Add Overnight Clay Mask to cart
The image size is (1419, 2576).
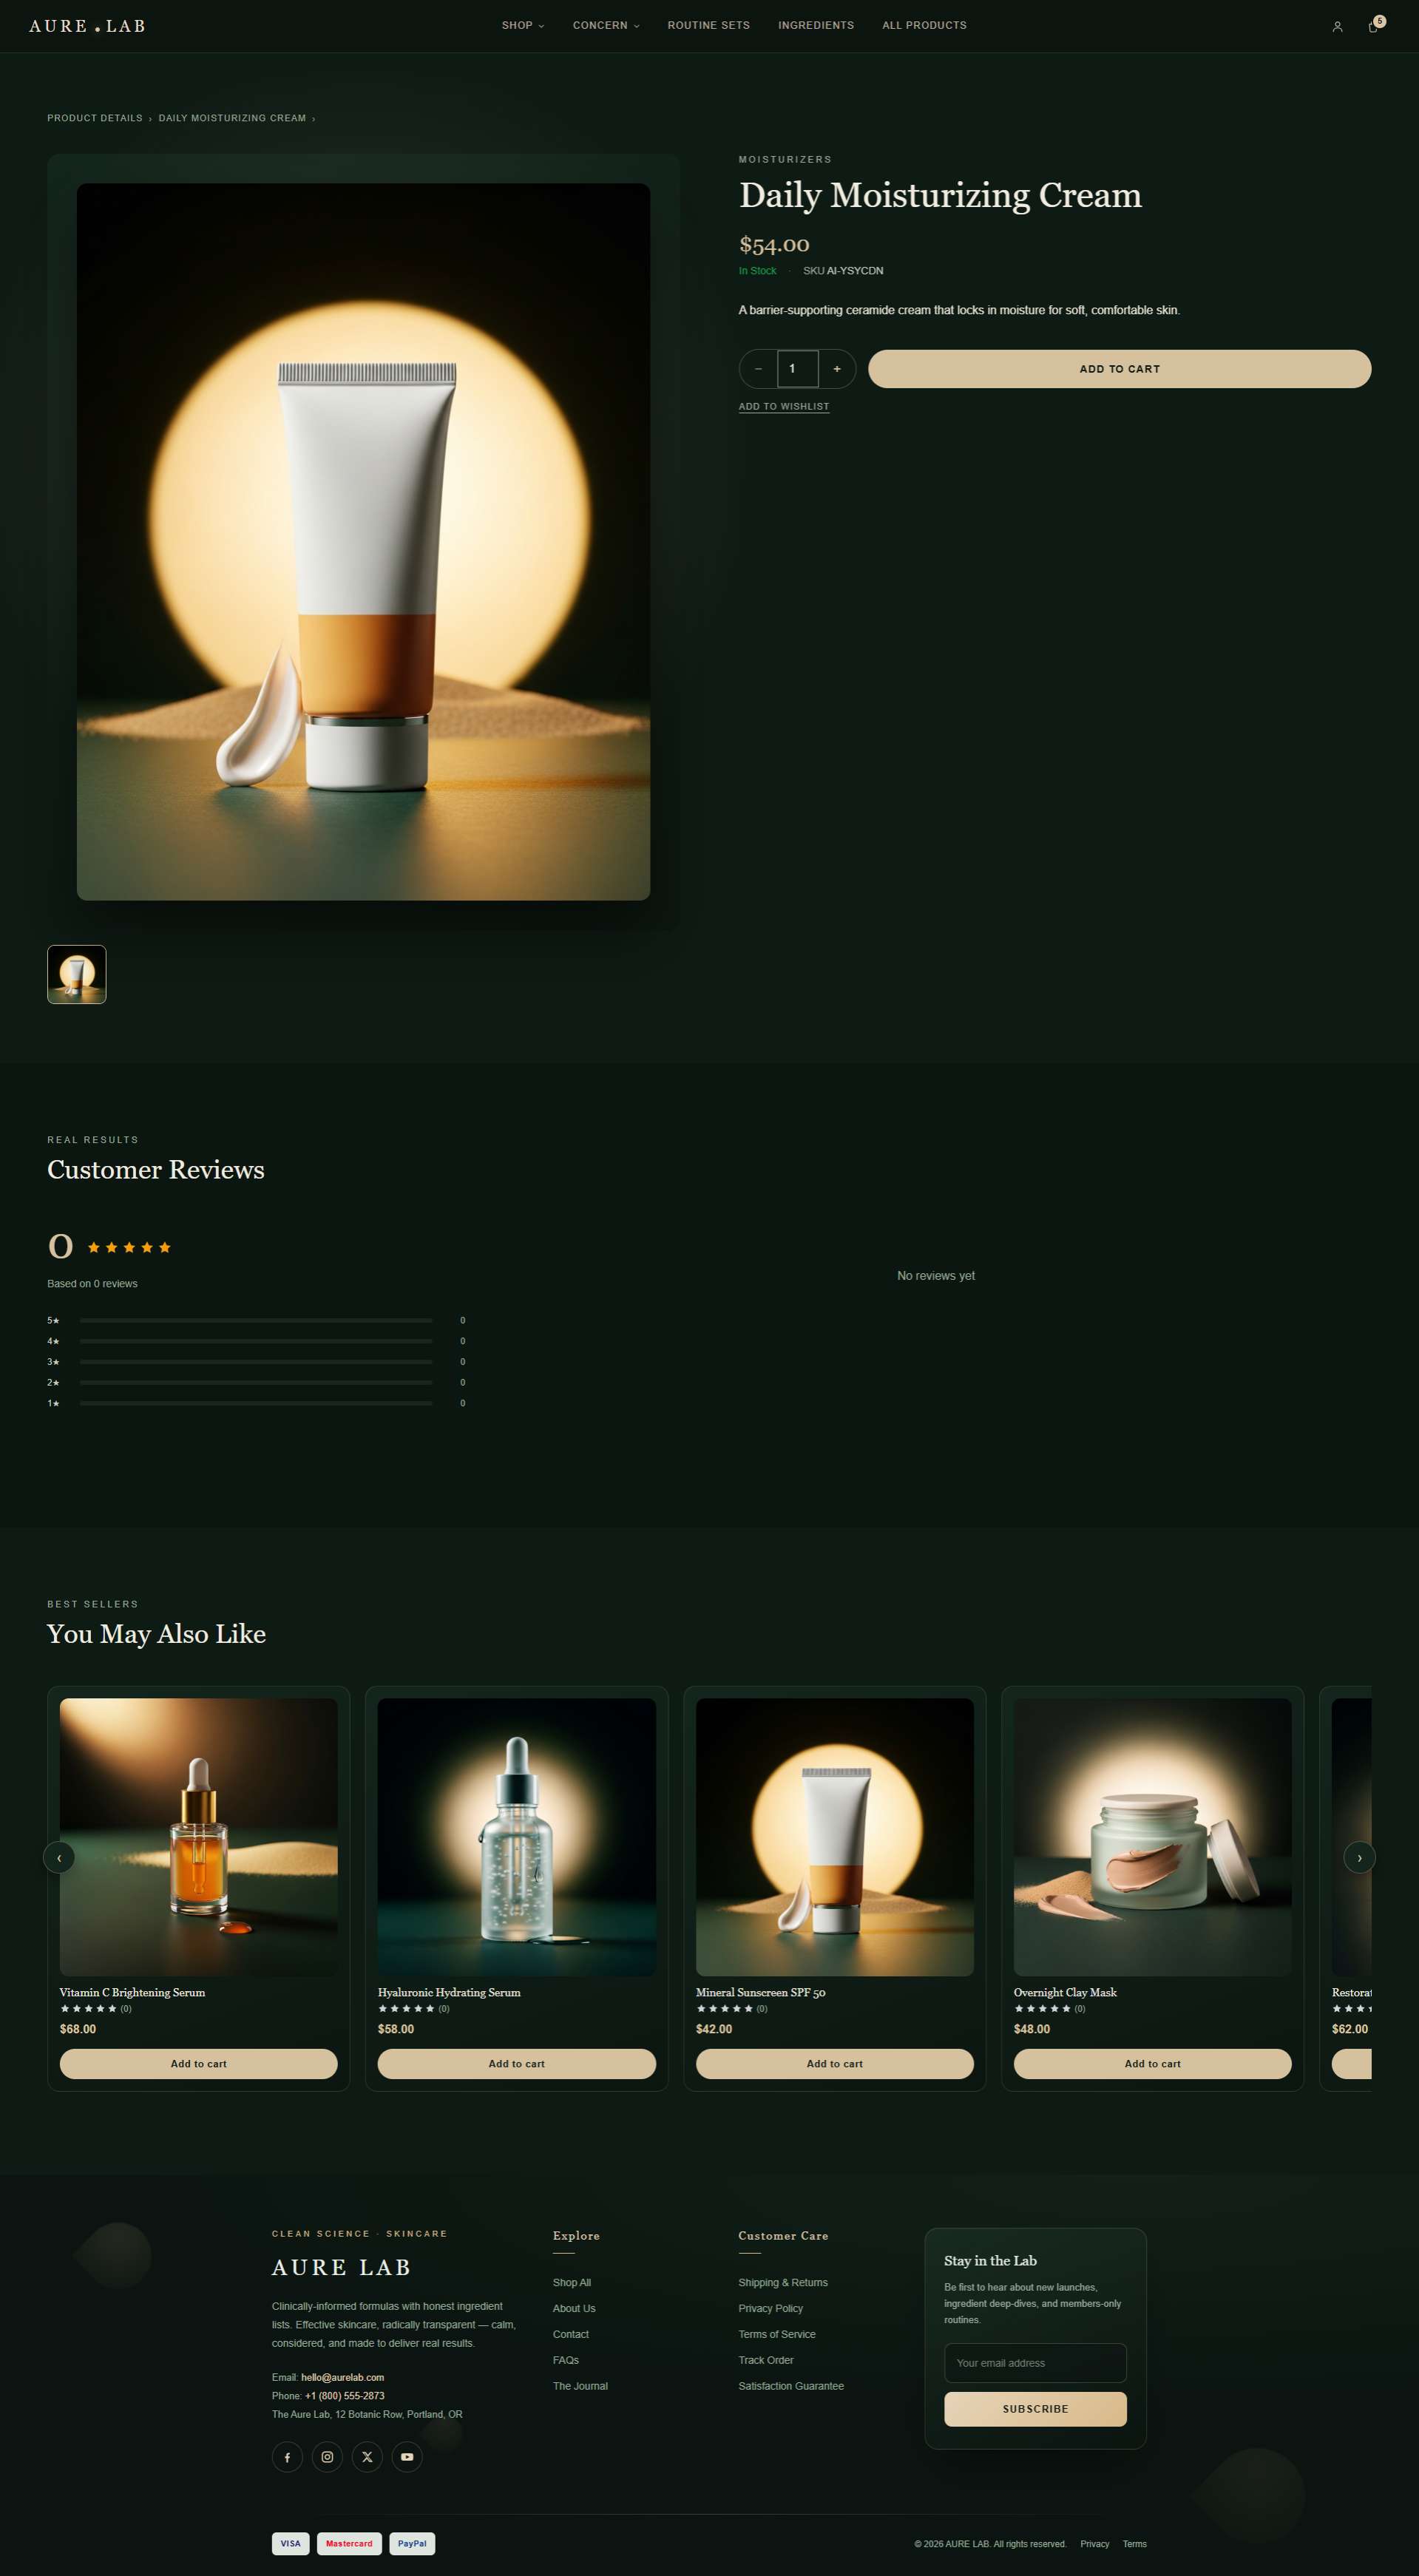pos(1153,2063)
